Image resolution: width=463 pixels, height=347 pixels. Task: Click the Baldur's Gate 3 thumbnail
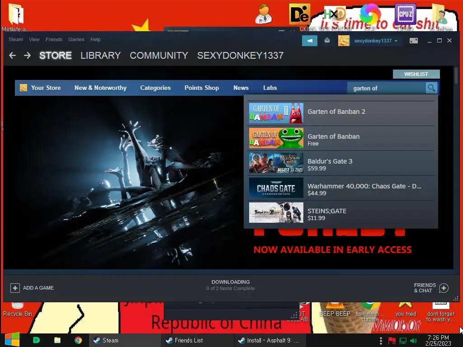pos(276,163)
